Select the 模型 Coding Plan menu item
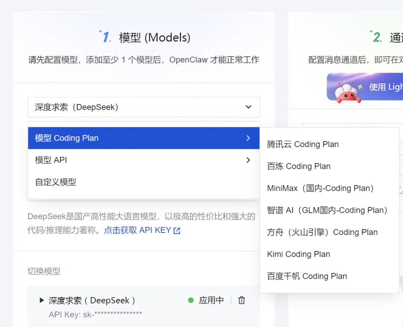 tap(144, 138)
